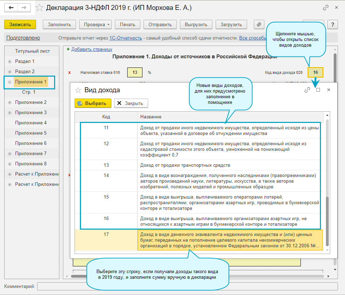Star the Вид дохода dialog as favorite
This screenshot has height=295, width=345.
pos(78,90)
